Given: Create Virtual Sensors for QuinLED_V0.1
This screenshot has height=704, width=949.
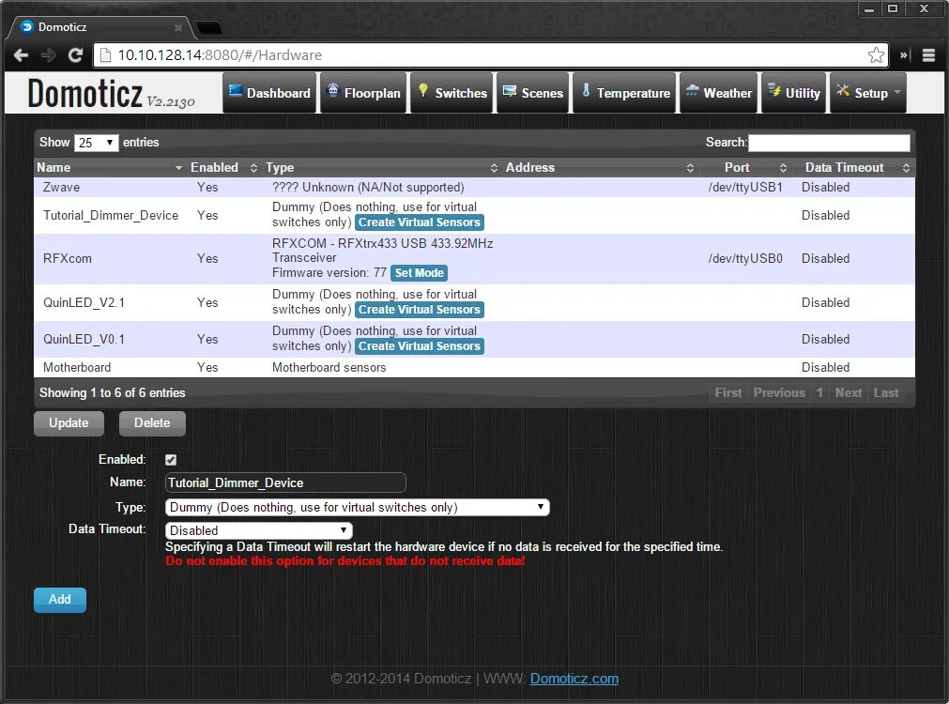Looking at the screenshot, I should click(419, 346).
